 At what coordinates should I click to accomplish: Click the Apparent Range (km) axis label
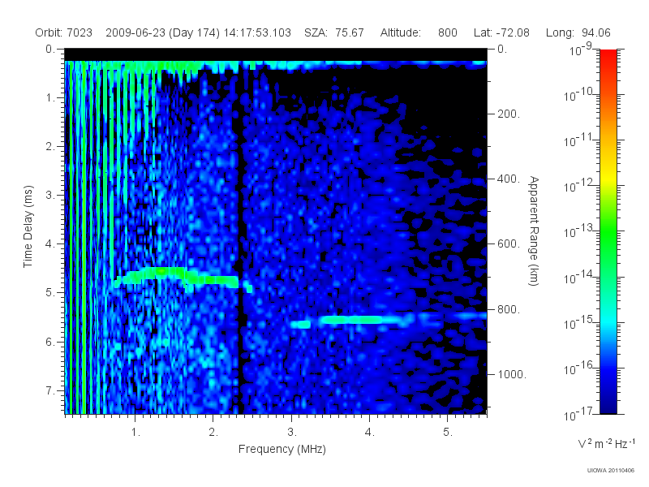(x=534, y=231)
